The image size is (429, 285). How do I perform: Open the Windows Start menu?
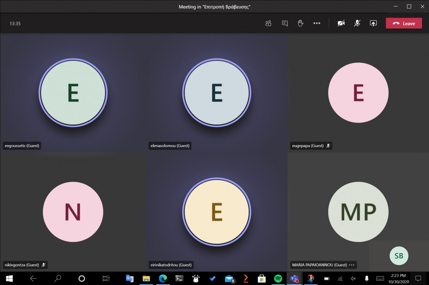pos(9,278)
